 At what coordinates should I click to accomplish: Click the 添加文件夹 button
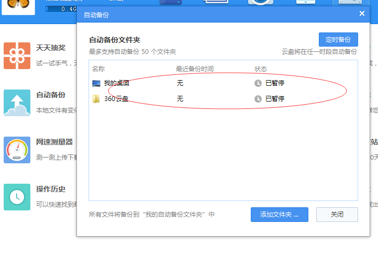click(x=280, y=215)
